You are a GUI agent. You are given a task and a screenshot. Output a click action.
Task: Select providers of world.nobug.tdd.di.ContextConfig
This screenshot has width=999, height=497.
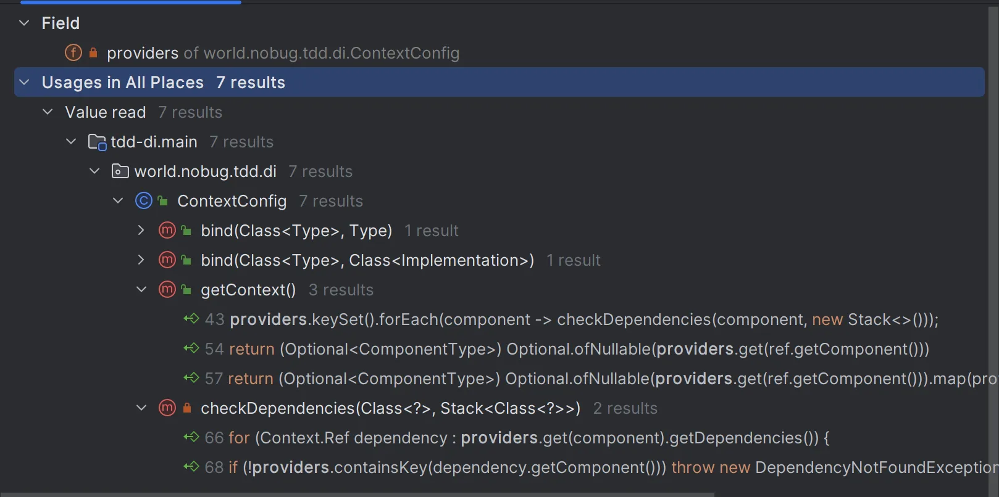point(283,53)
